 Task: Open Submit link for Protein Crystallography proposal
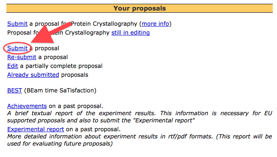tap(17, 24)
